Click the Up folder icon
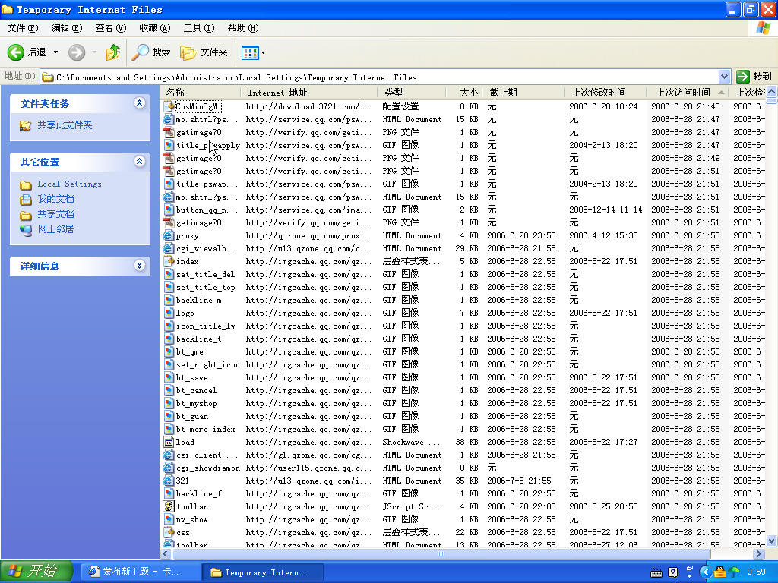 click(113, 52)
